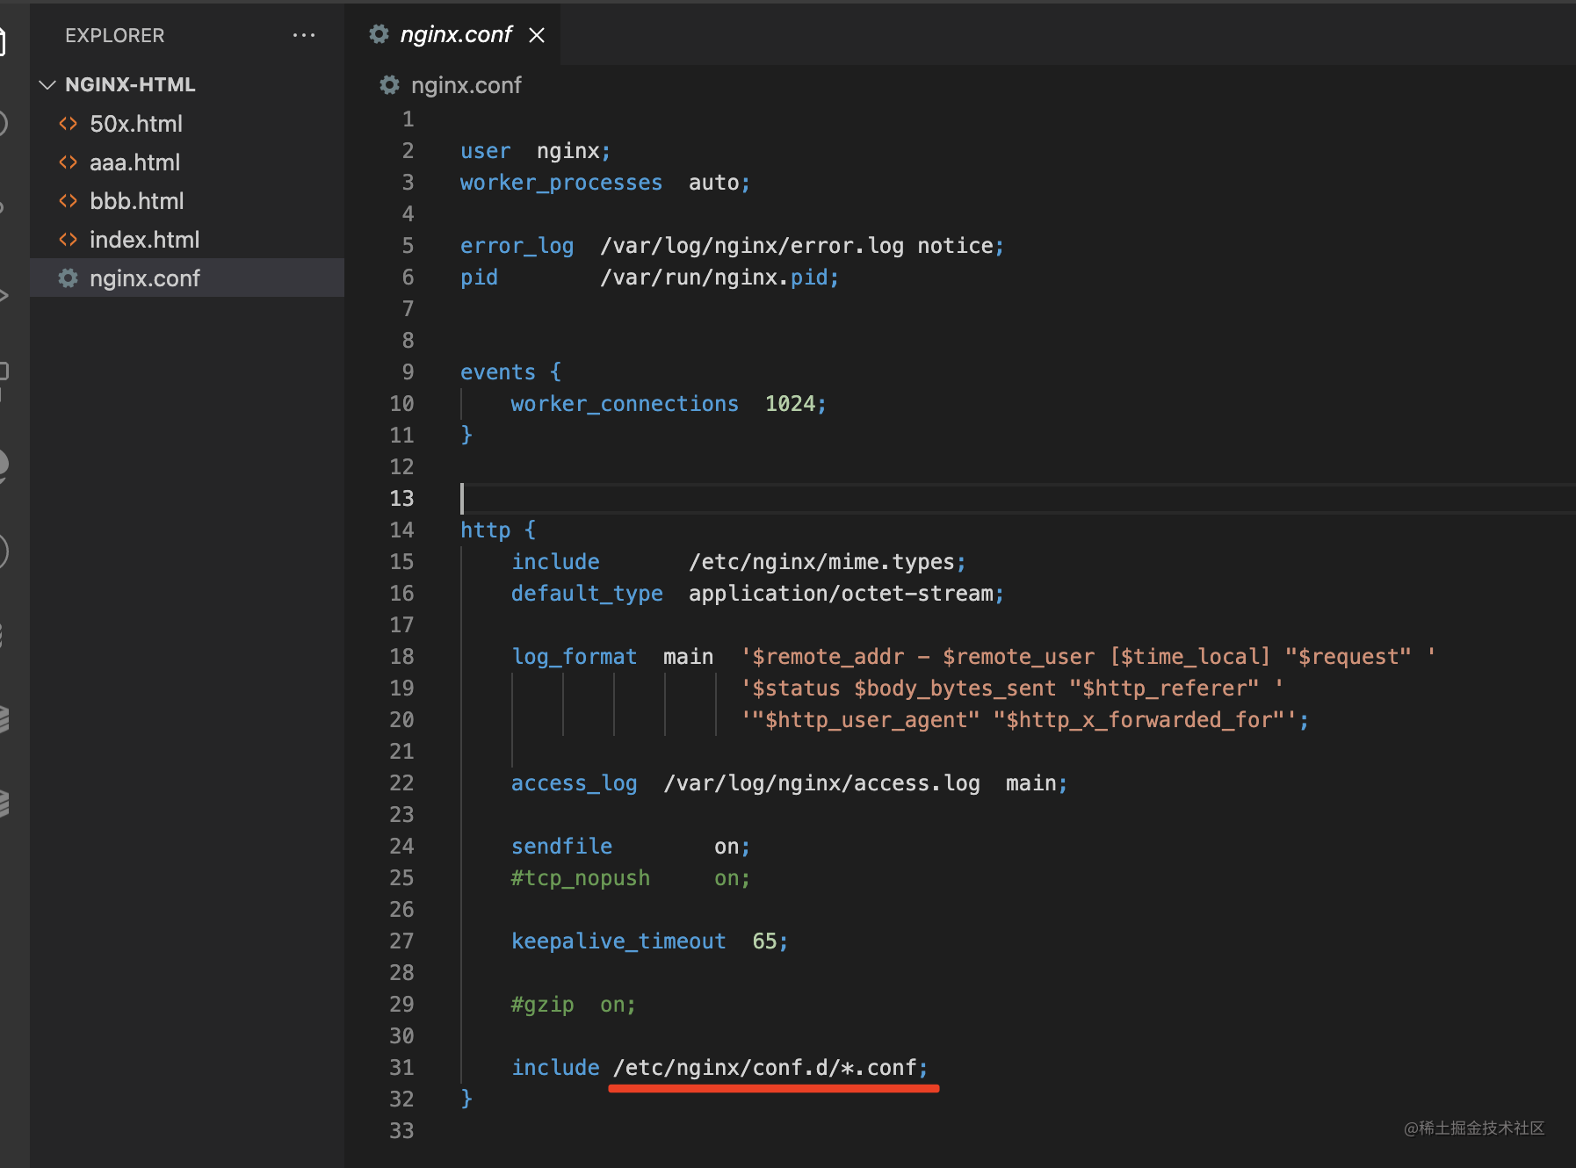Click the EXPLORER panel title
The width and height of the screenshot is (1576, 1168).
click(114, 35)
